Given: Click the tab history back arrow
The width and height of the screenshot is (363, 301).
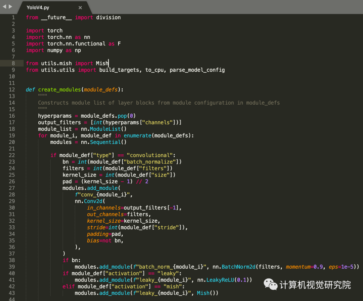Looking at the screenshot, I should coord(4,6).
